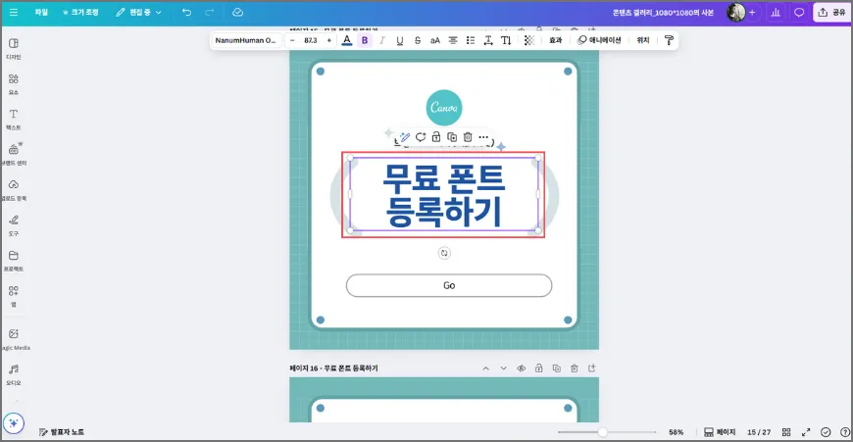The width and height of the screenshot is (853, 442).
Task: Open the 크기 조정 (Resize) menu
Action: tap(80, 12)
